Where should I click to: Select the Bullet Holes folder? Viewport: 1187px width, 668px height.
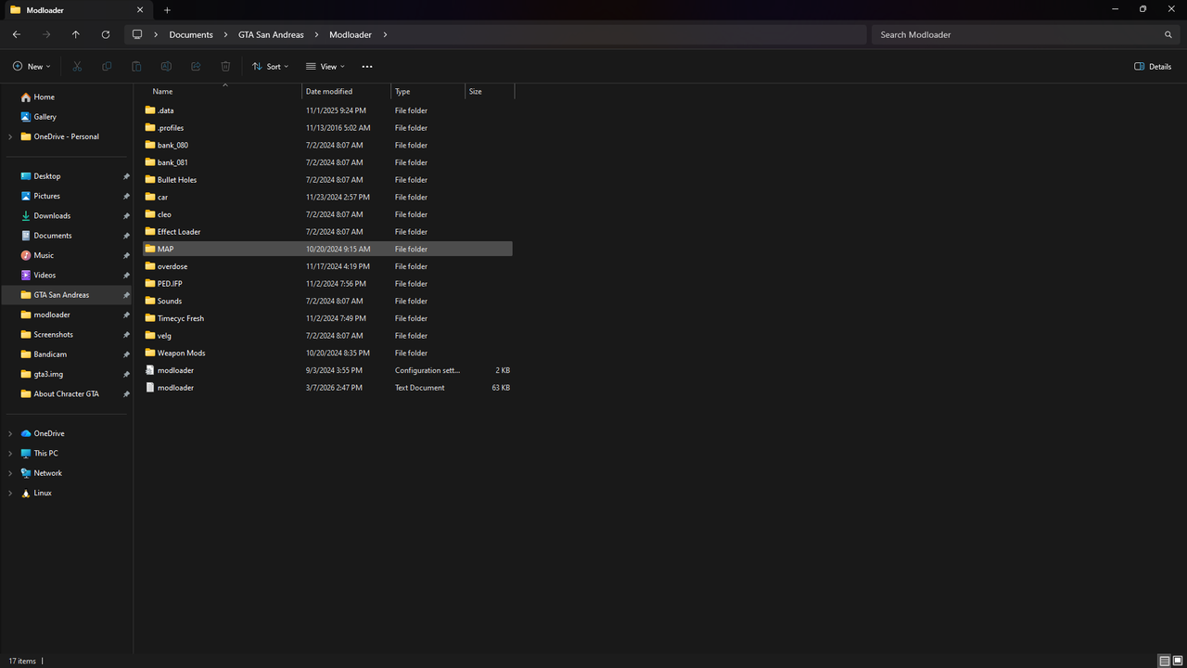tap(327, 180)
